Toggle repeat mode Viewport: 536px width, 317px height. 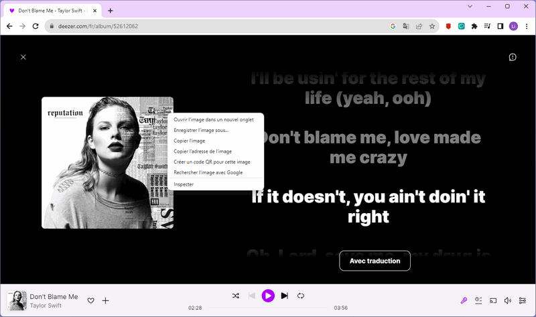point(301,296)
